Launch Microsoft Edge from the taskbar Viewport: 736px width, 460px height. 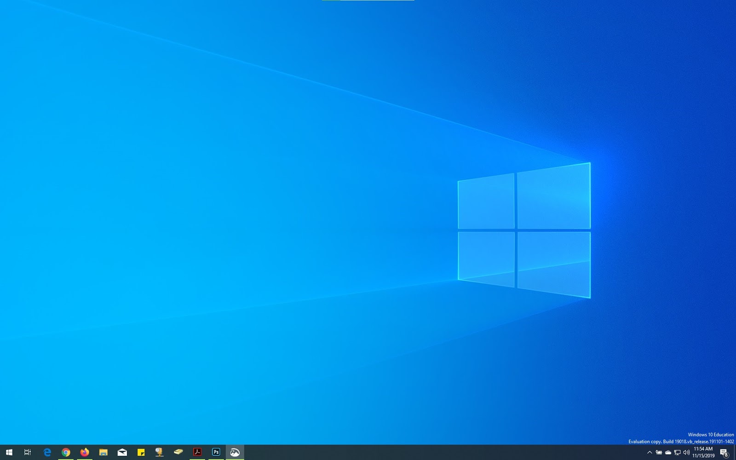[47, 452]
